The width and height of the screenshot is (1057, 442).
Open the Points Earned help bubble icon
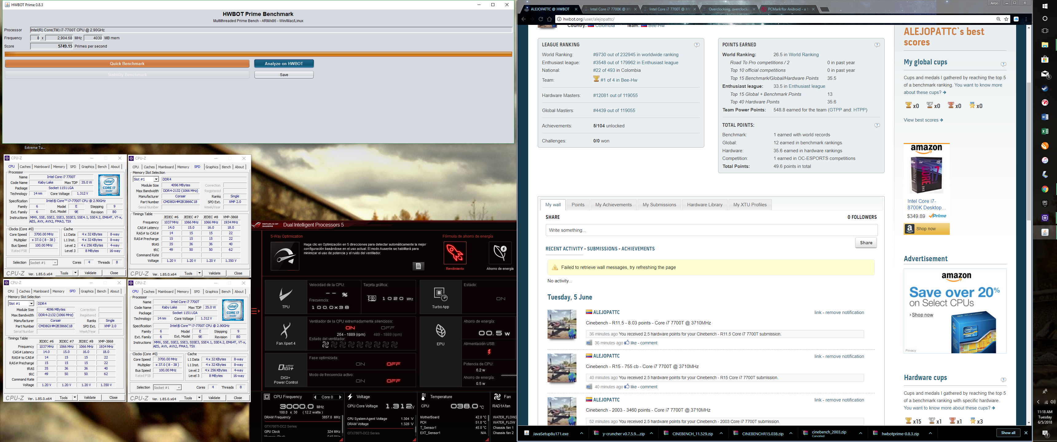(x=877, y=45)
